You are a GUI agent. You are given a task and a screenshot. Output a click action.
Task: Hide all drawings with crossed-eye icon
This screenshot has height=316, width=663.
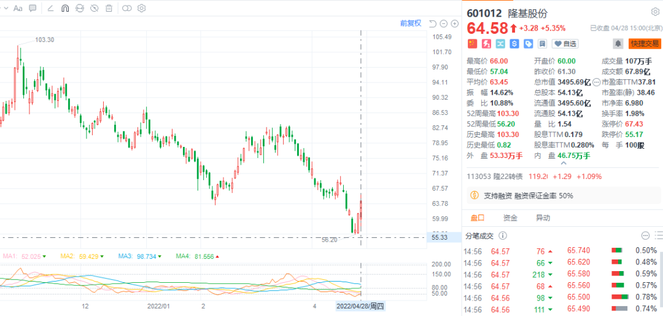tap(95, 8)
